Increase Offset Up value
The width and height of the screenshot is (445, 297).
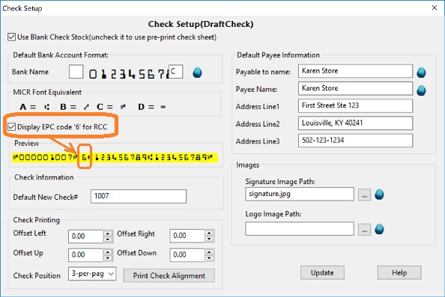[x=108, y=252]
